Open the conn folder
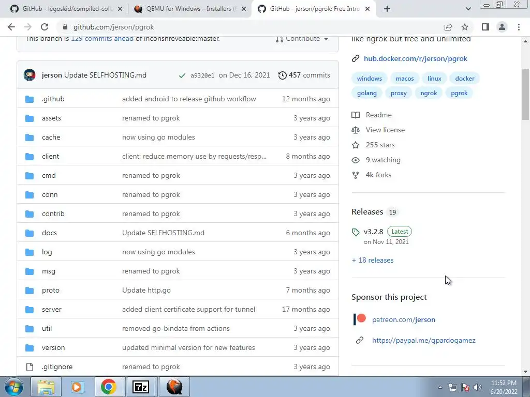The image size is (530, 397). 50,194
